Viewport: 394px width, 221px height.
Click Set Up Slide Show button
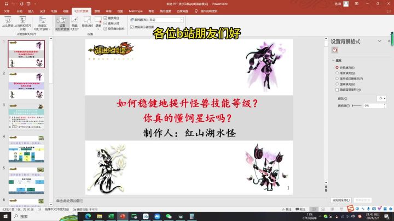click(62, 23)
